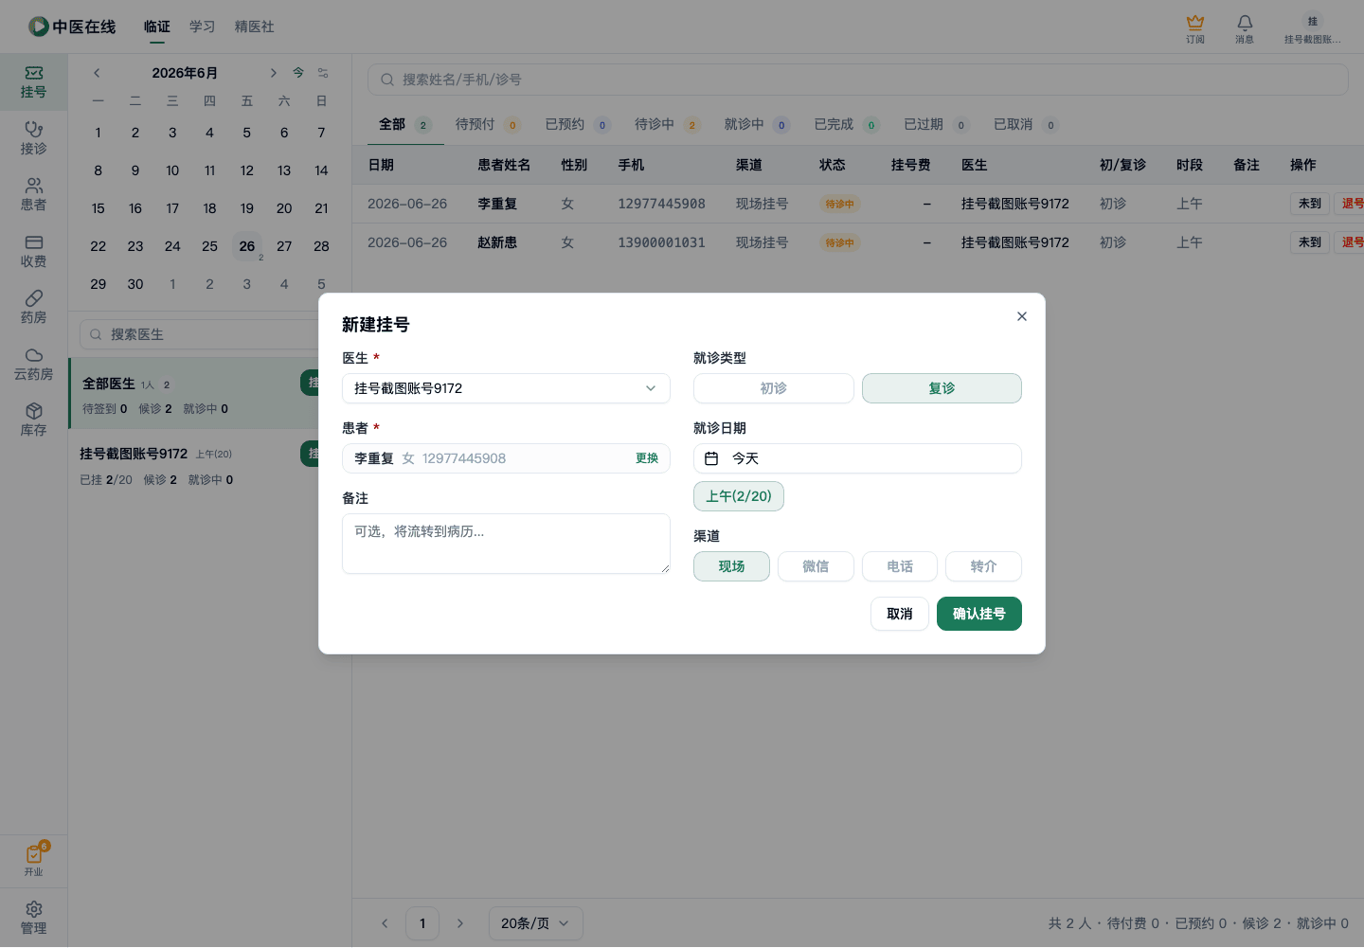Click 未到 button for 李重复 row

[x=1310, y=204]
